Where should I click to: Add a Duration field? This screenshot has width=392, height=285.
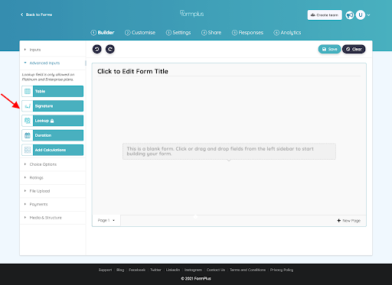(x=53, y=135)
